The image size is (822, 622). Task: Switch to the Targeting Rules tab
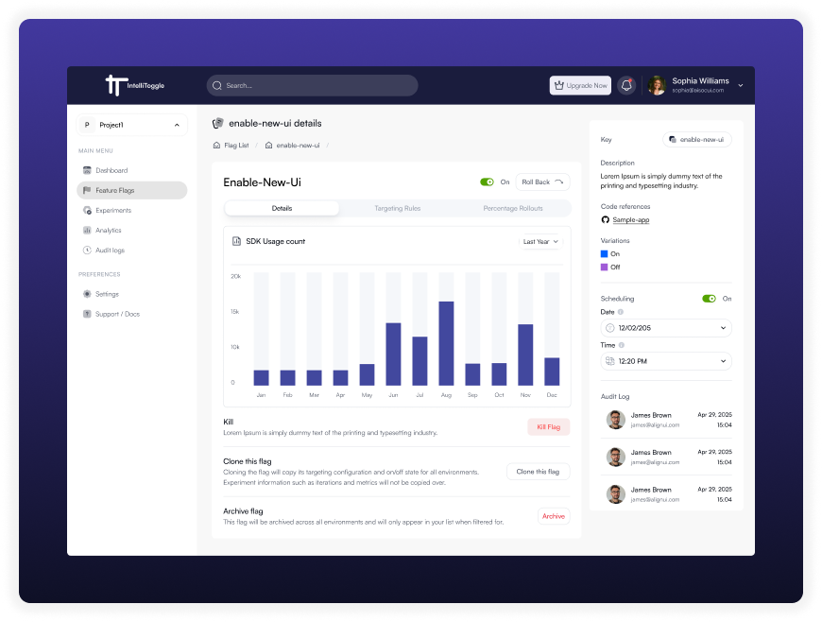tap(397, 208)
